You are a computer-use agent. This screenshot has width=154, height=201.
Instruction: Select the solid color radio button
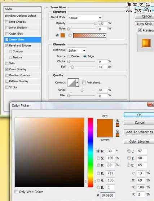tap(57, 35)
